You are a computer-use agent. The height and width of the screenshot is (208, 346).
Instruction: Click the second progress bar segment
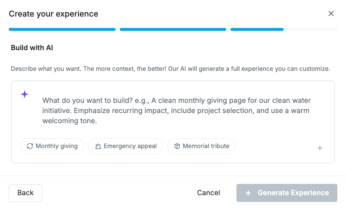click(173, 29)
